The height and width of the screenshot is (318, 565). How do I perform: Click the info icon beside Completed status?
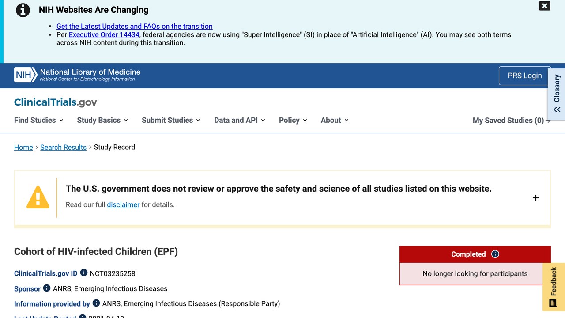click(495, 254)
